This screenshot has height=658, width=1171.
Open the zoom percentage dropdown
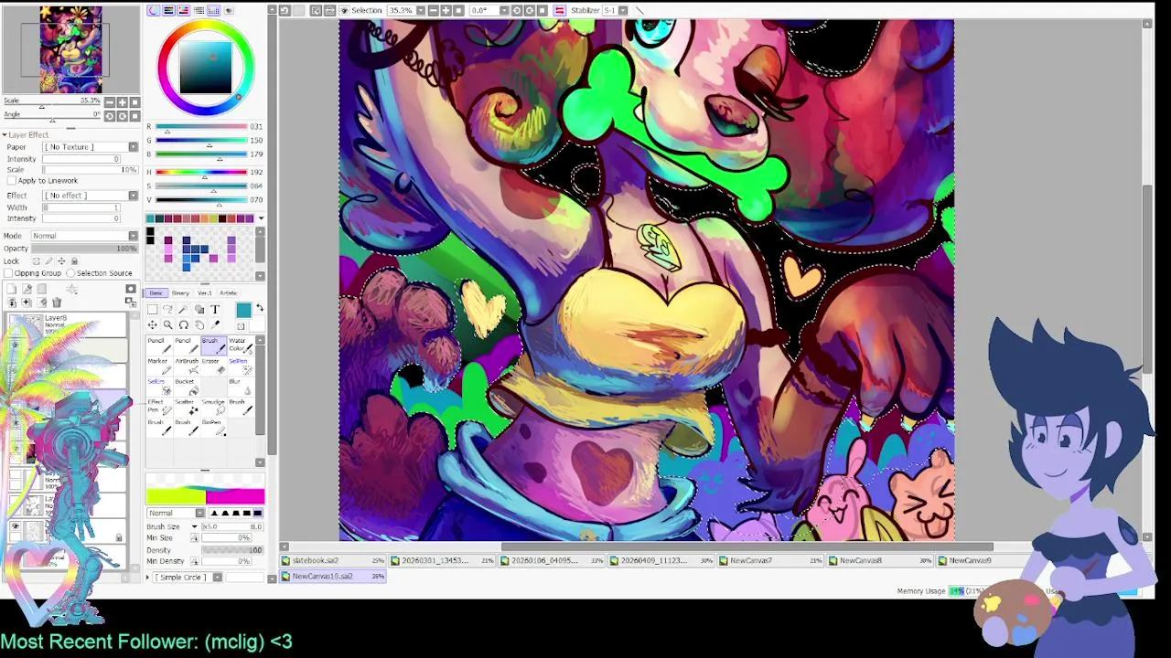pos(421,10)
